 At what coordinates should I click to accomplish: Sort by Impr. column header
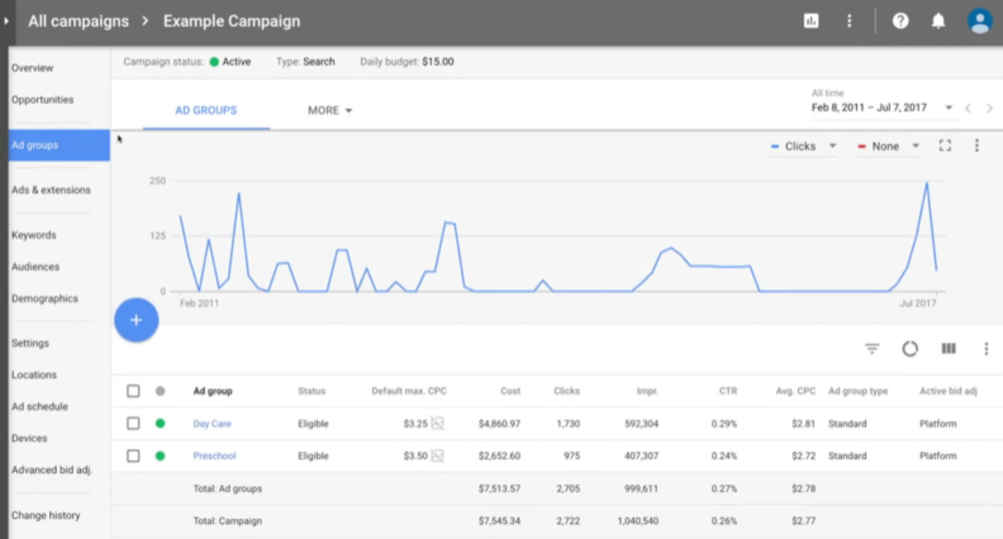(x=647, y=391)
